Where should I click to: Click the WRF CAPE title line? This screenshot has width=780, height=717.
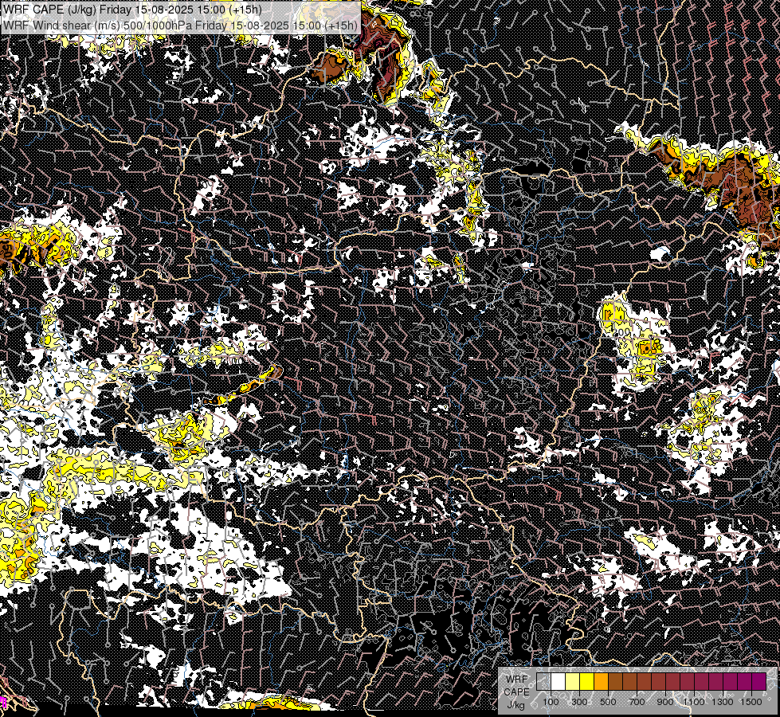(132, 9)
